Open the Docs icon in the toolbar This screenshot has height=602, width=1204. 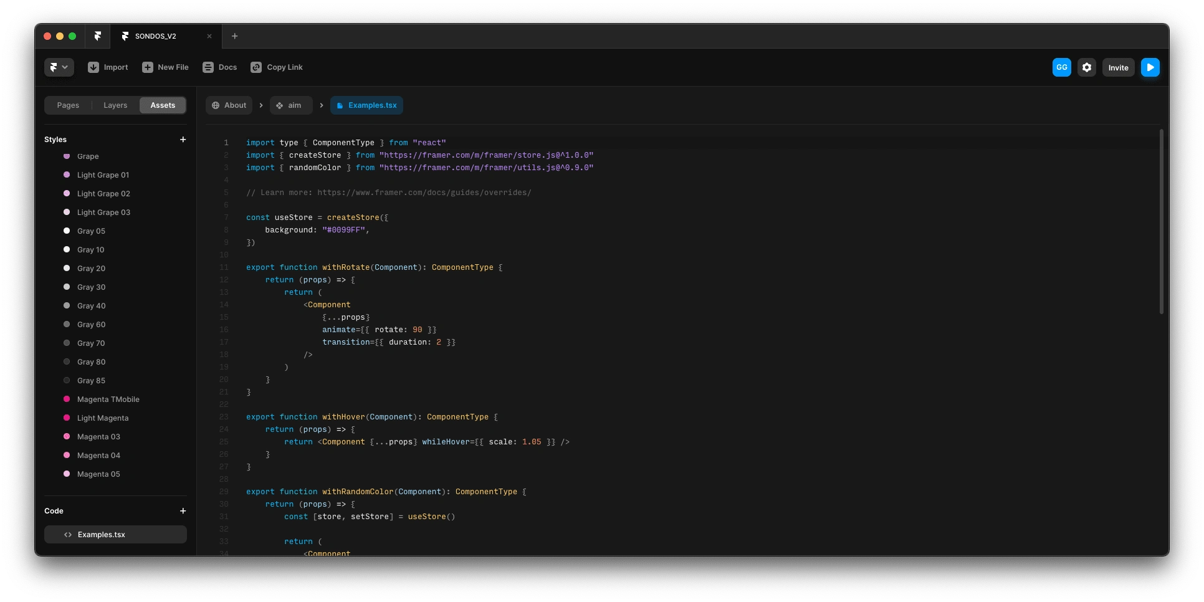[208, 67]
